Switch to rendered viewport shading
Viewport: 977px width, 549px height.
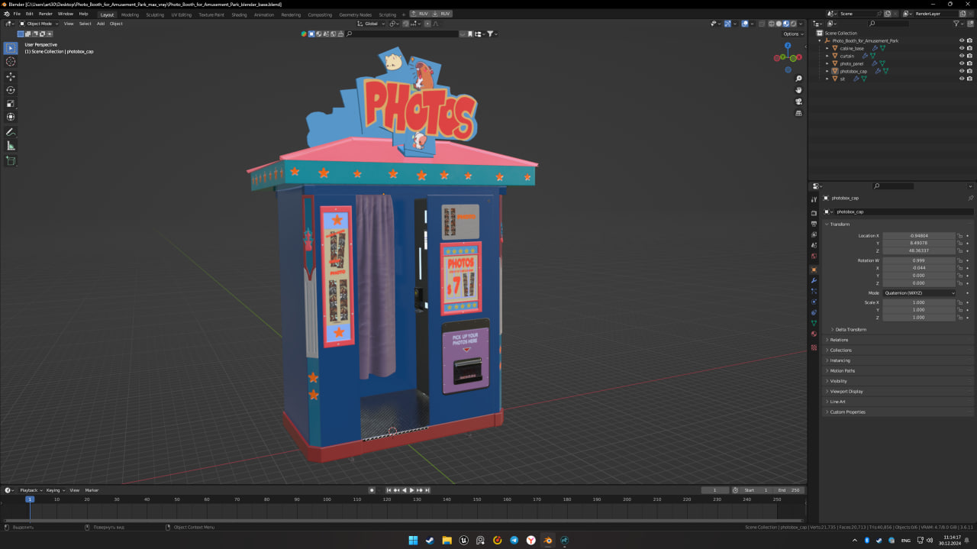794,24
